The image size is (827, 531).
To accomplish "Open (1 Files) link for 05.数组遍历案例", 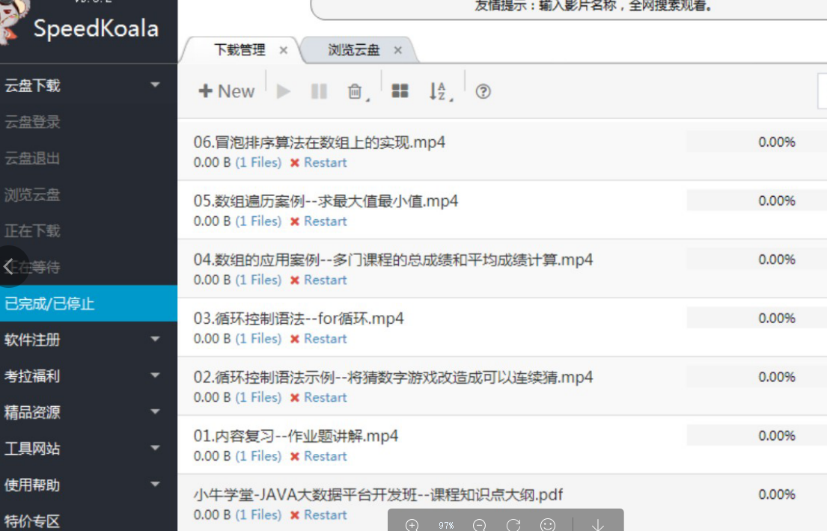I will [258, 221].
